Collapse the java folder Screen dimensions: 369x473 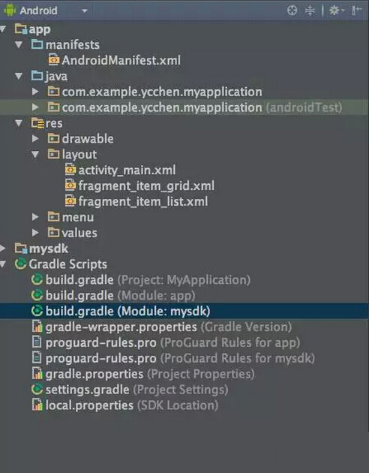(x=19, y=76)
